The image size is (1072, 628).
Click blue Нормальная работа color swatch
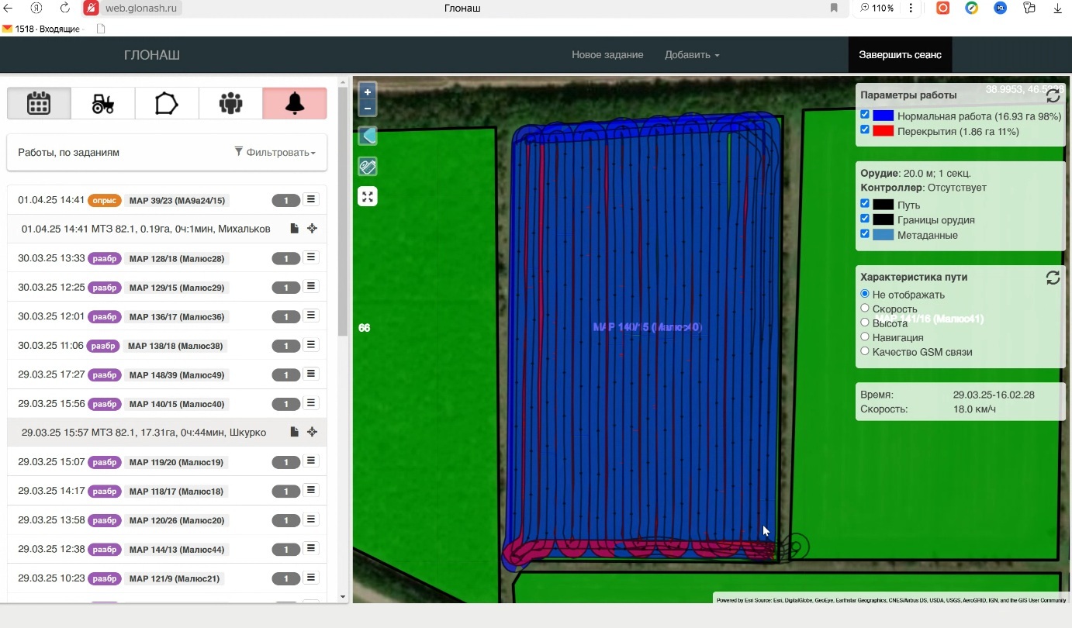883,116
